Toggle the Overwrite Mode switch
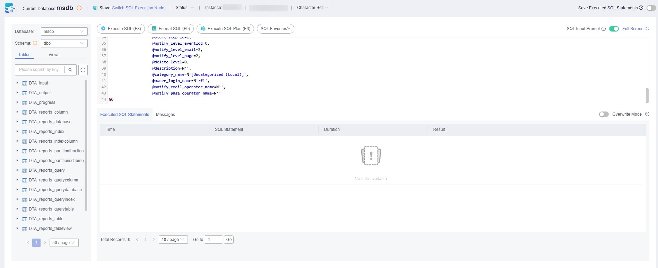Screen dimensions: 658x268 [604, 114]
